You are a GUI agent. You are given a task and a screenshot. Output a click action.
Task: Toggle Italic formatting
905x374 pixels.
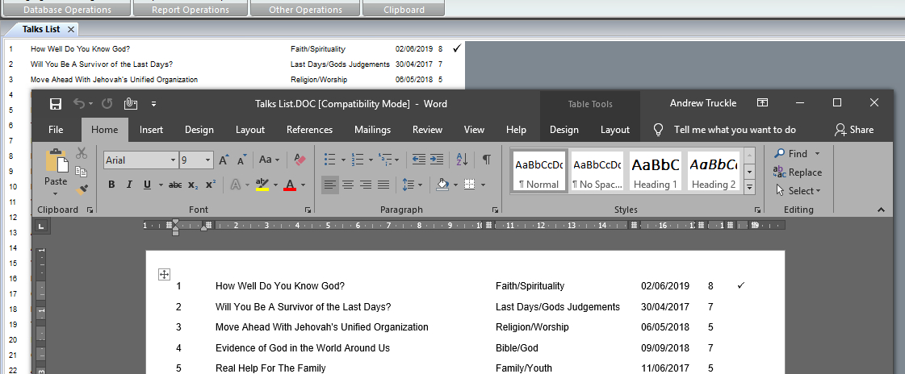coord(129,185)
